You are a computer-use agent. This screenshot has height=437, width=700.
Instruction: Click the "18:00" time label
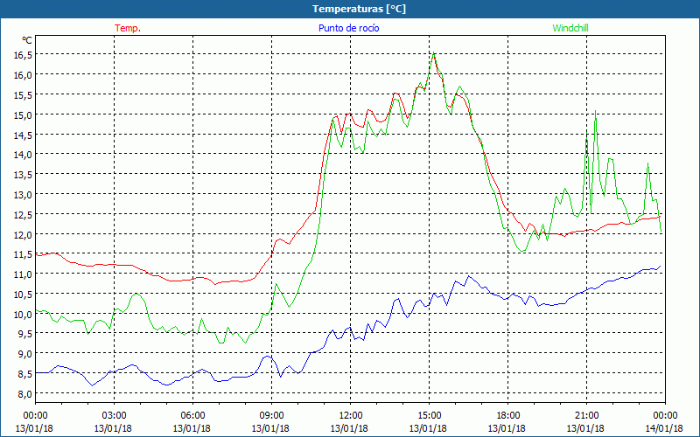click(x=508, y=416)
